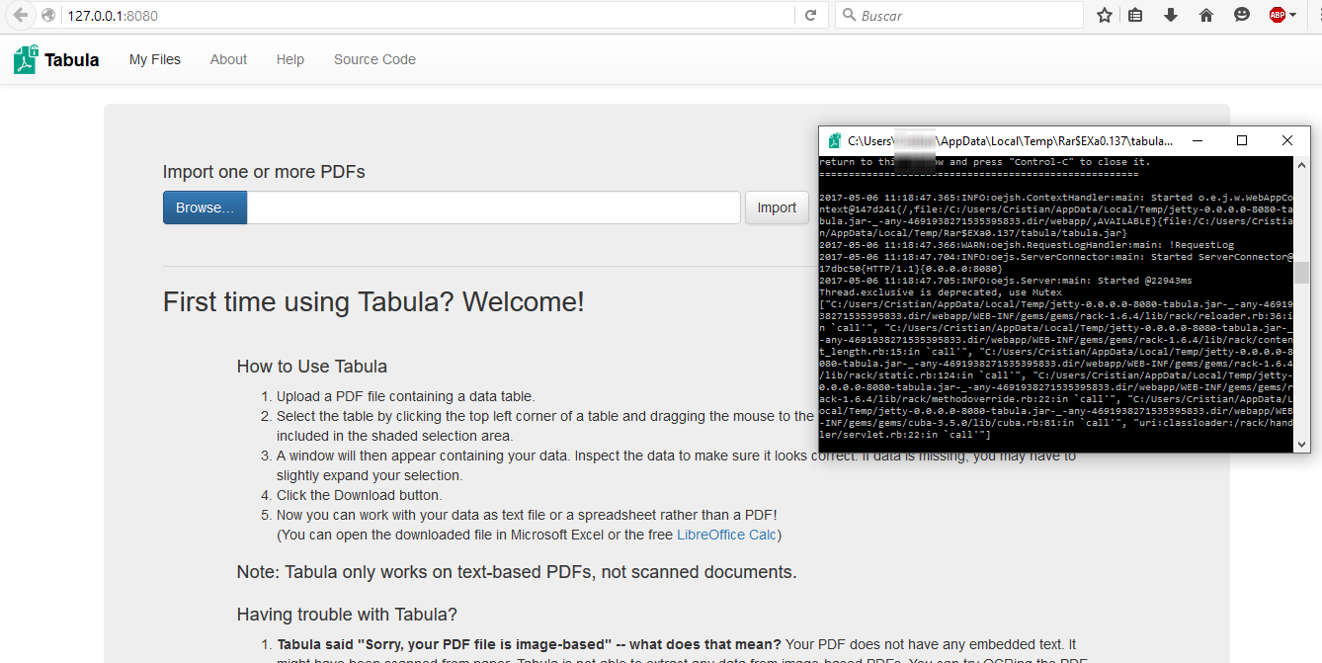
Task: Click the 'First time using Tabula? Welcome!' heading
Action: 373,302
